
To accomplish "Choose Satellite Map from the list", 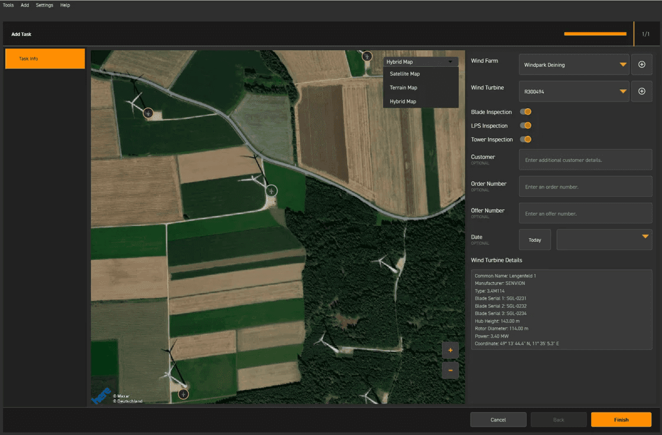I will click(405, 74).
